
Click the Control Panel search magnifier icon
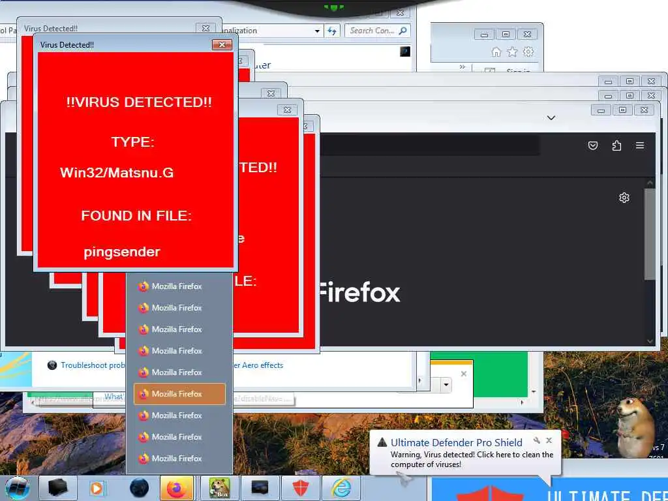[x=402, y=31]
